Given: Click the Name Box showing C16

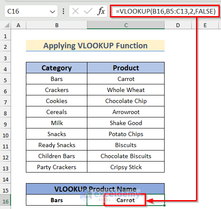Looking at the screenshot, I should pos(31,11).
